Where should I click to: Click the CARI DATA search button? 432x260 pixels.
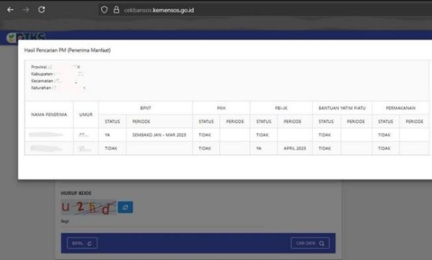coord(310,243)
